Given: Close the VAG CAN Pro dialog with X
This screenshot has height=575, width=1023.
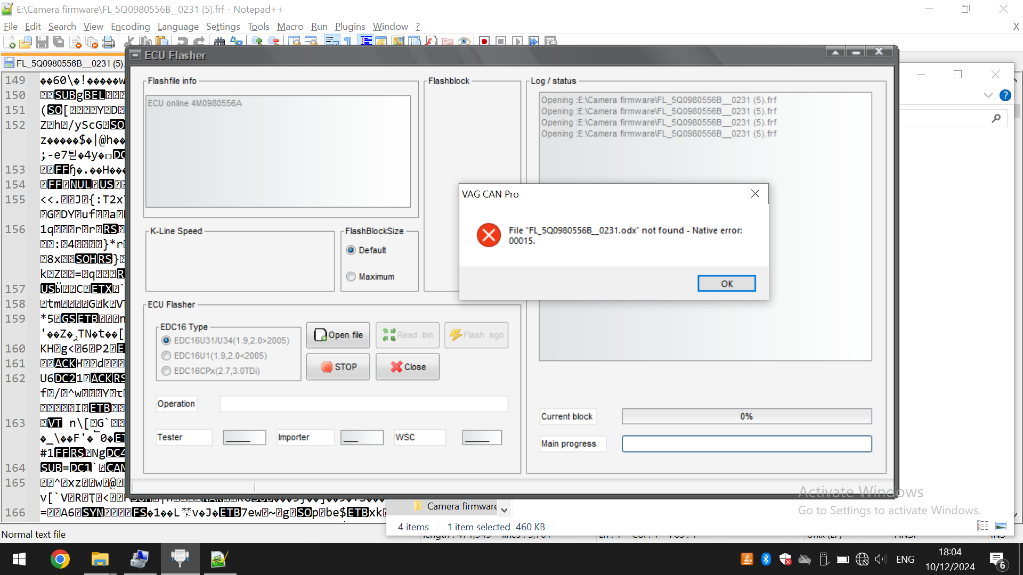Looking at the screenshot, I should coord(755,194).
